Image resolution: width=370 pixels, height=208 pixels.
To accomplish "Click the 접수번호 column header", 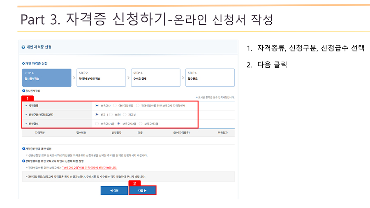I will pyautogui.click(x=81, y=133).
